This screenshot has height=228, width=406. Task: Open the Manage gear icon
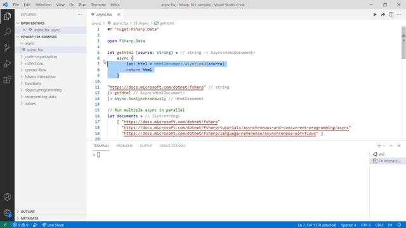7,213
